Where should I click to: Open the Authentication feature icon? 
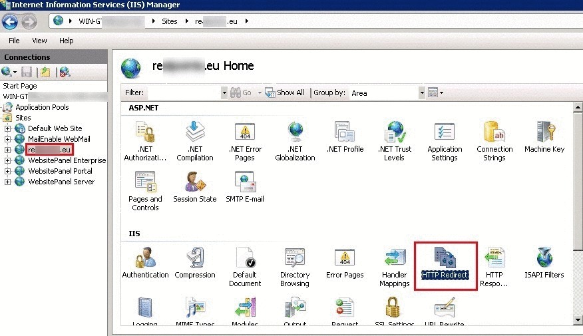145,264
